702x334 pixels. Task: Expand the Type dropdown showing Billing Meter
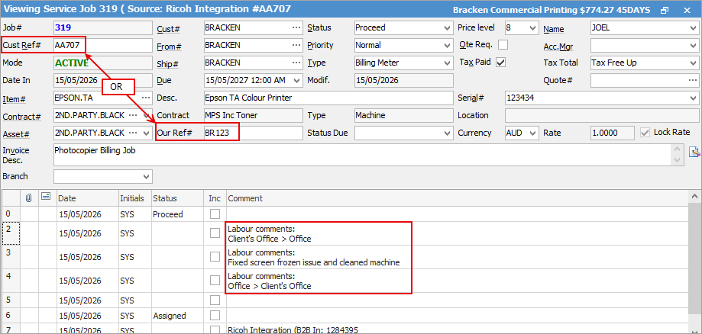click(x=448, y=63)
